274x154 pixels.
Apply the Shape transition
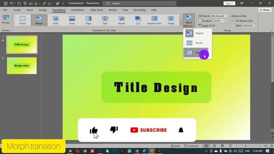(x=171, y=20)
